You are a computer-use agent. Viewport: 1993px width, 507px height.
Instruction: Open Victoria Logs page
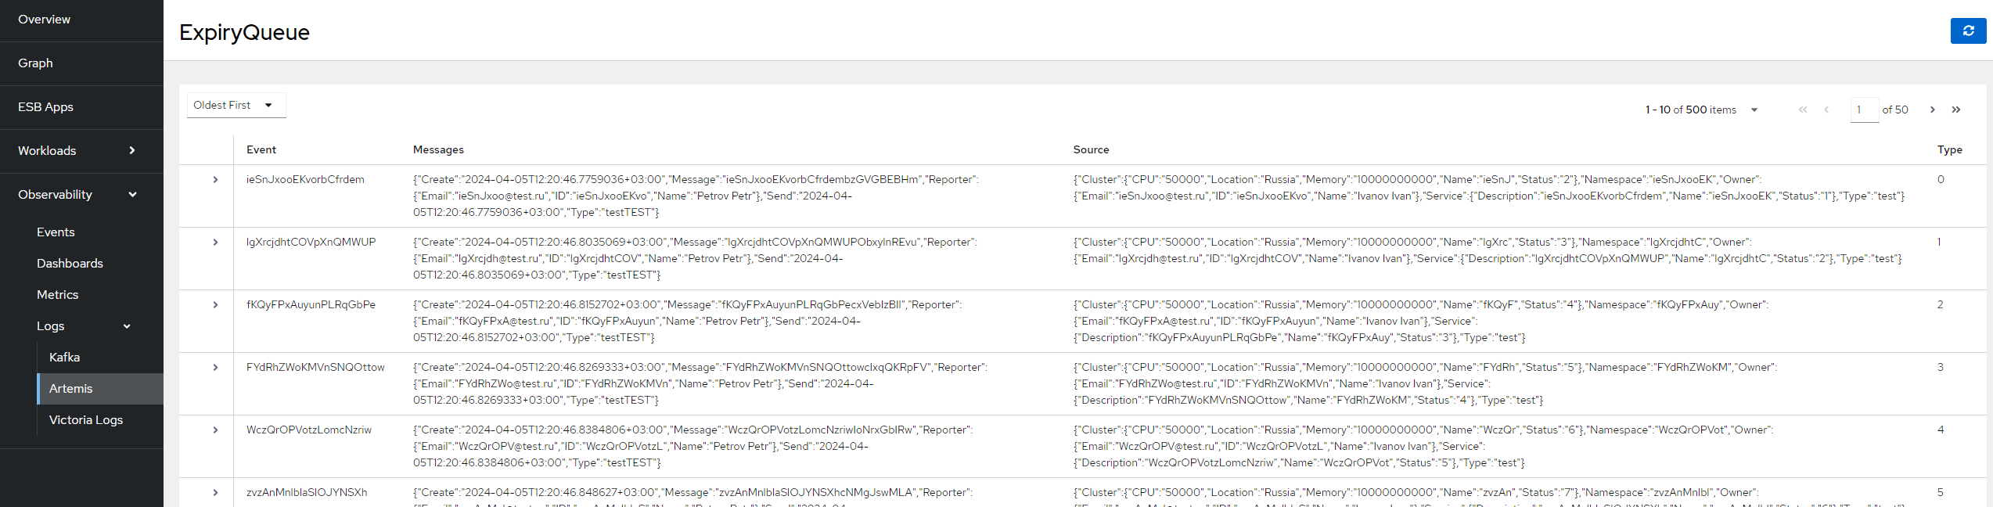click(86, 420)
